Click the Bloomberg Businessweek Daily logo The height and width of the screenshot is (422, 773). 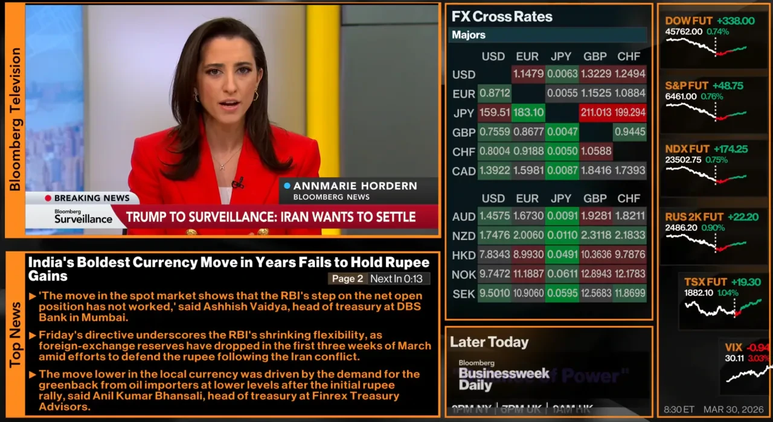(504, 376)
